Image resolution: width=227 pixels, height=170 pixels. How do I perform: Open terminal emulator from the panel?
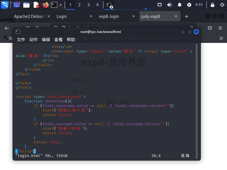tap(54, 5)
